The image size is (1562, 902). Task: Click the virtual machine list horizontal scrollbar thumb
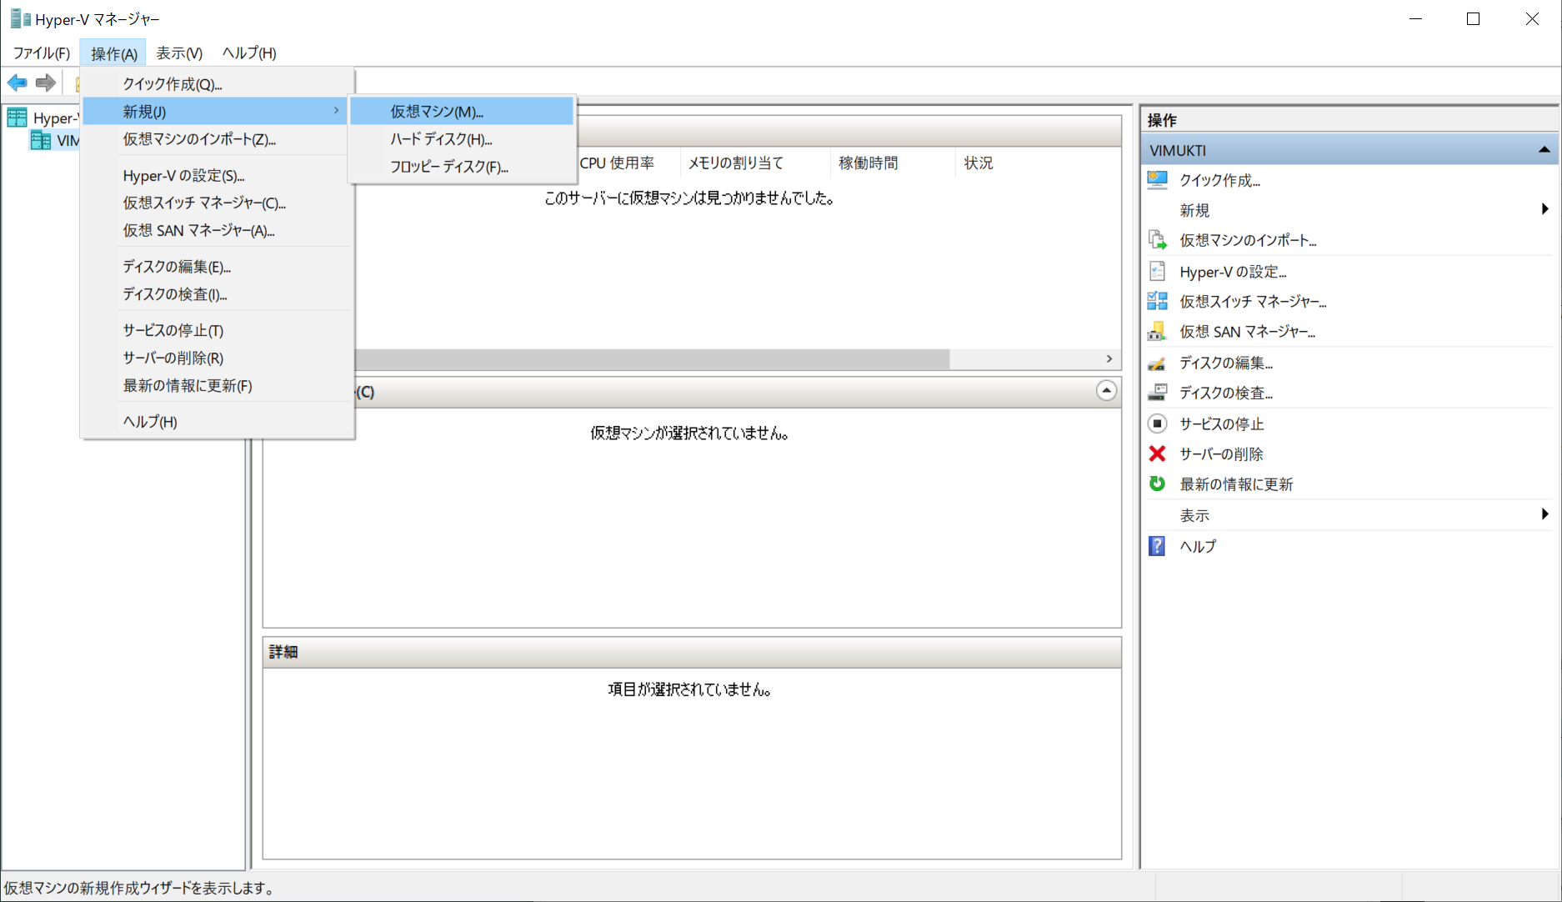652,358
